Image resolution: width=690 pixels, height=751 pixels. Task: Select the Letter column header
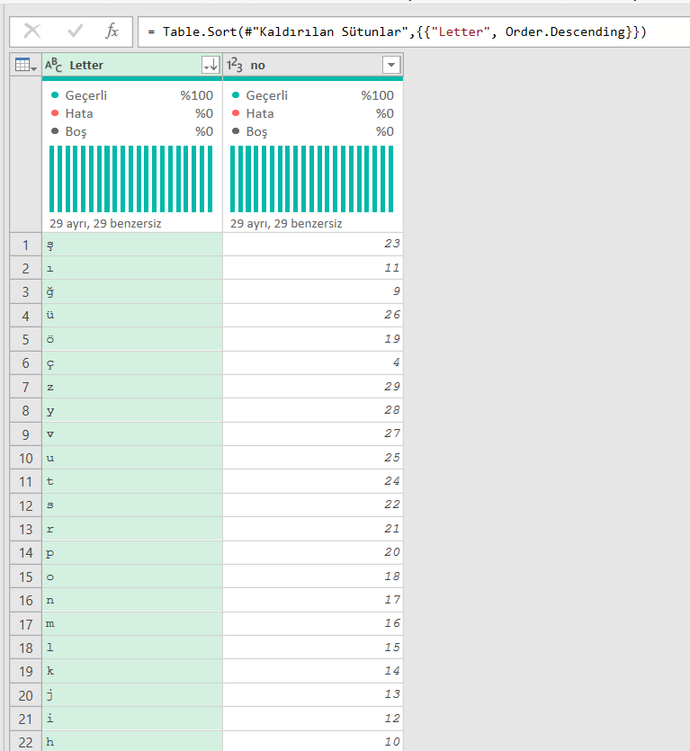[x=132, y=65]
